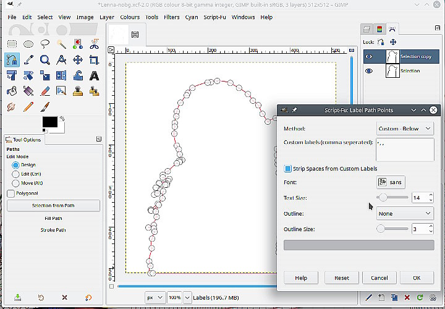This screenshot has width=445, height=309.
Task: Choose the Pencil tool
Action: point(28,107)
